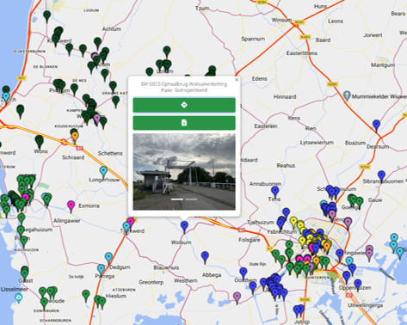Click the orange marker near Koudehuizum

(x=75, y=137)
